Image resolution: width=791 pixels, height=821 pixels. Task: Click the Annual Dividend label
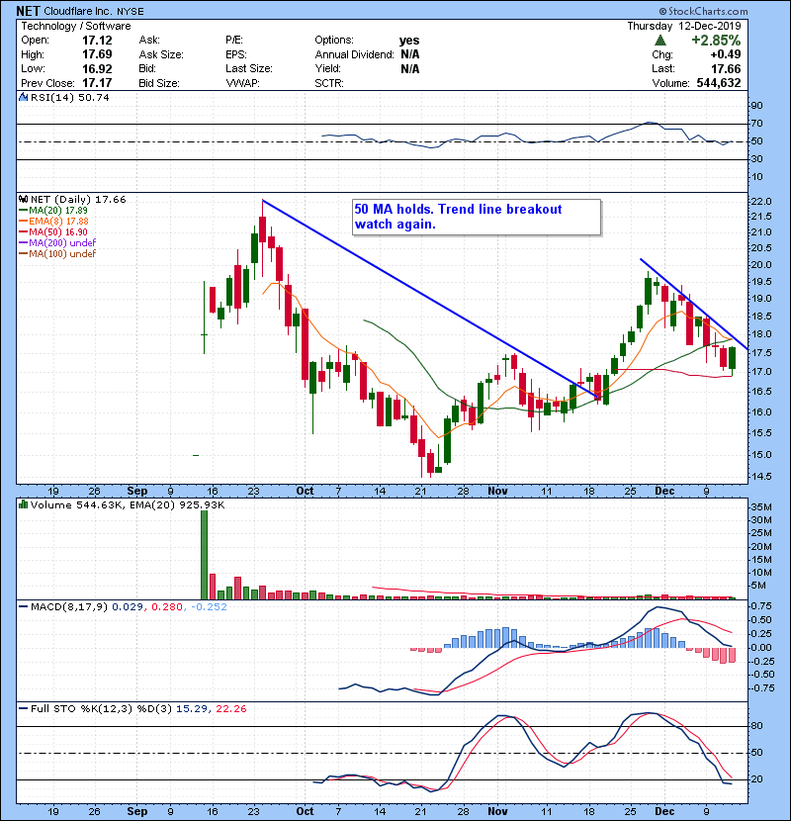tap(354, 54)
